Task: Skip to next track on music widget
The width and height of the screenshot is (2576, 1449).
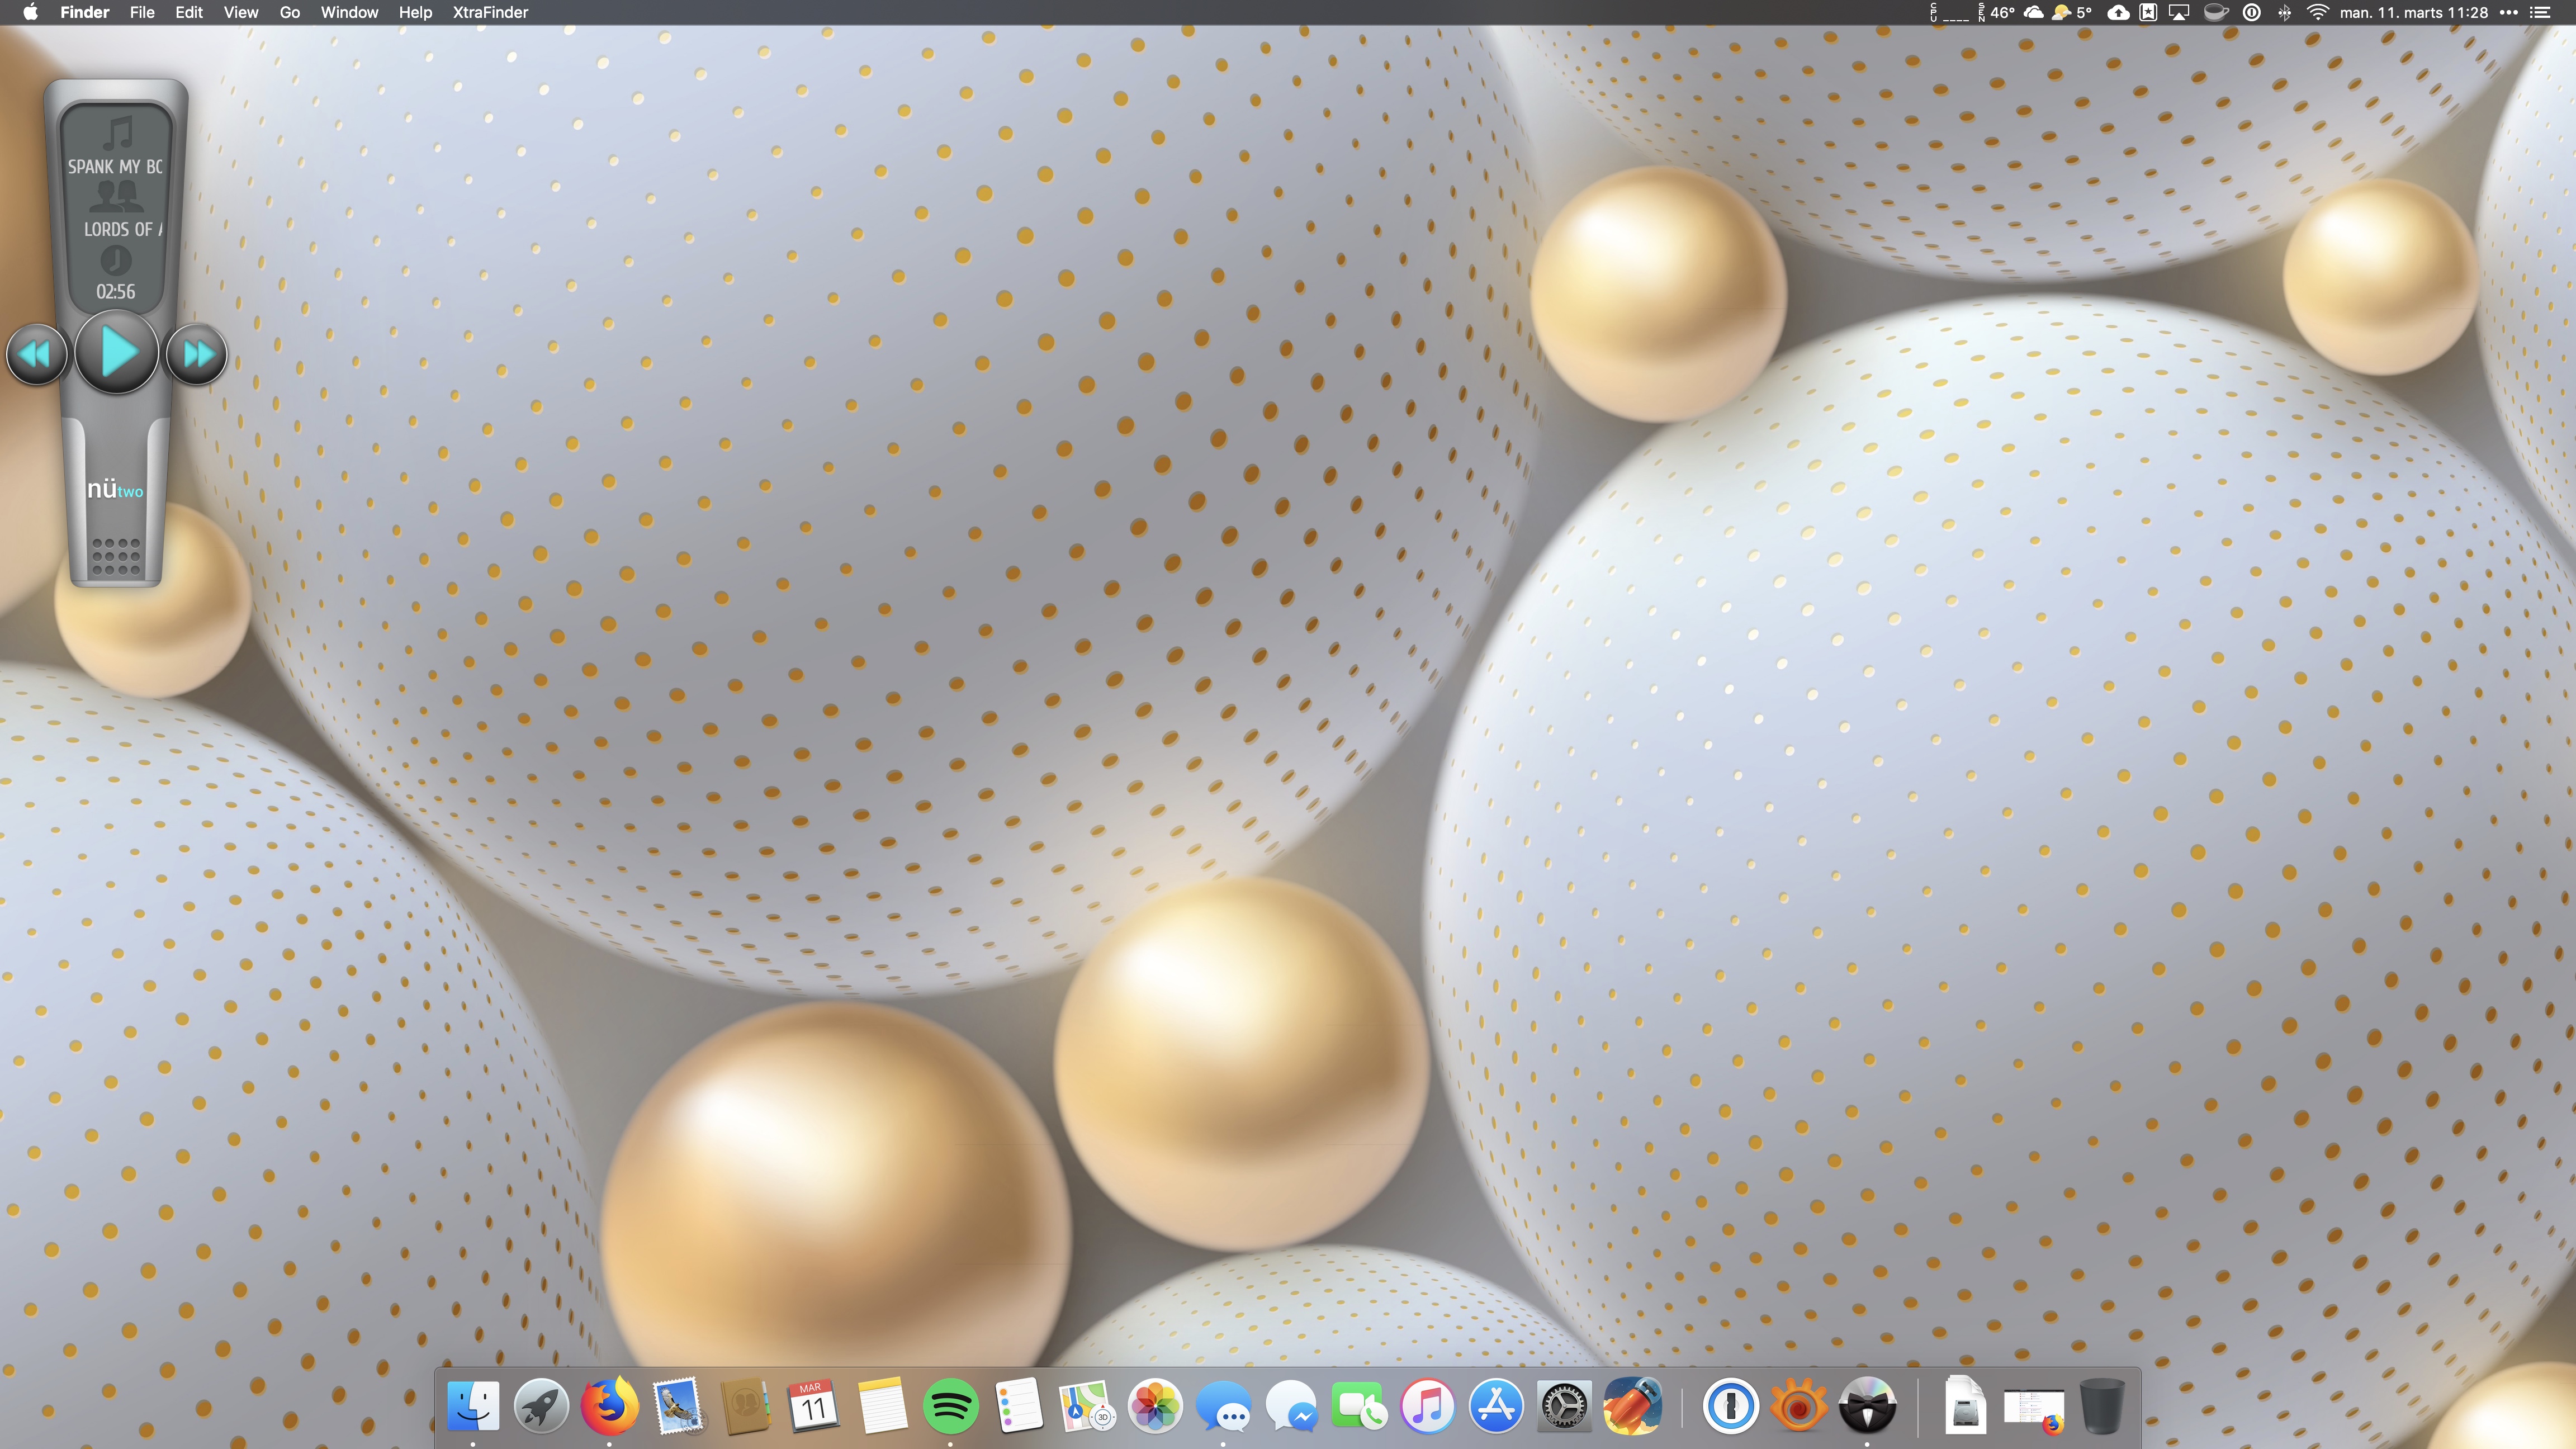Action: coord(197,354)
